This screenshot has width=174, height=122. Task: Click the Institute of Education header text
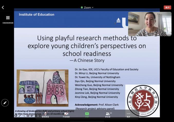coord(36,15)
